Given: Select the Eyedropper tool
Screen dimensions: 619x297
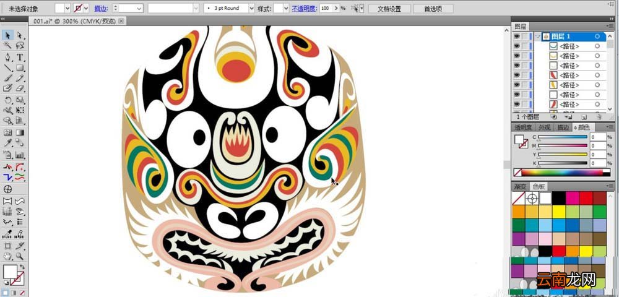Looking at the screenshot, I should click(7, 143).
